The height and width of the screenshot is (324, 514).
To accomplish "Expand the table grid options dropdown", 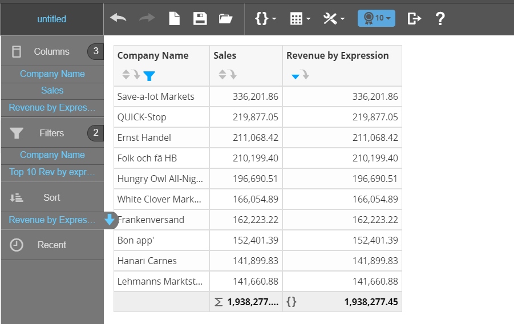I will pos(300,18).
